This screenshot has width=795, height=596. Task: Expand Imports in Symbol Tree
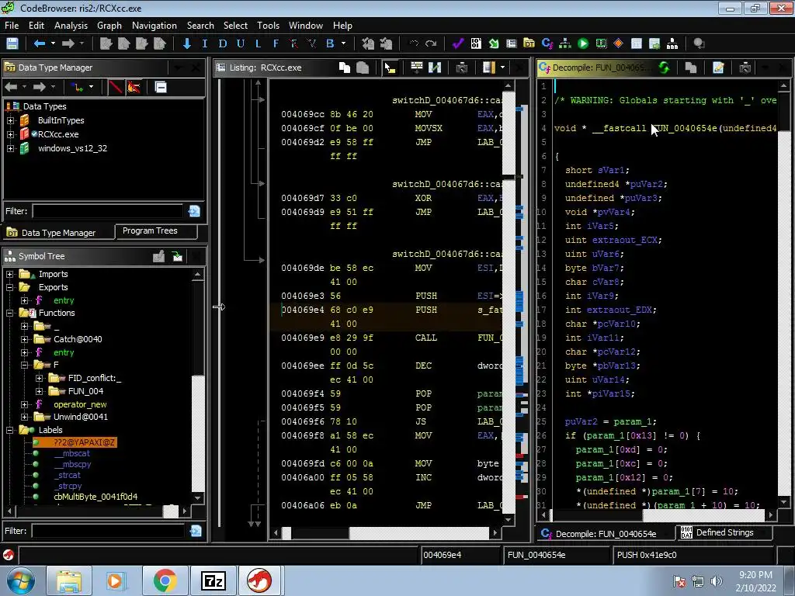tap(9, 274)
